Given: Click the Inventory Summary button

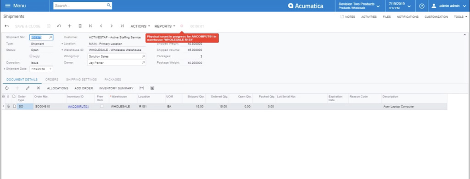Looking at the screenshot, I should (x=116, y=88).
